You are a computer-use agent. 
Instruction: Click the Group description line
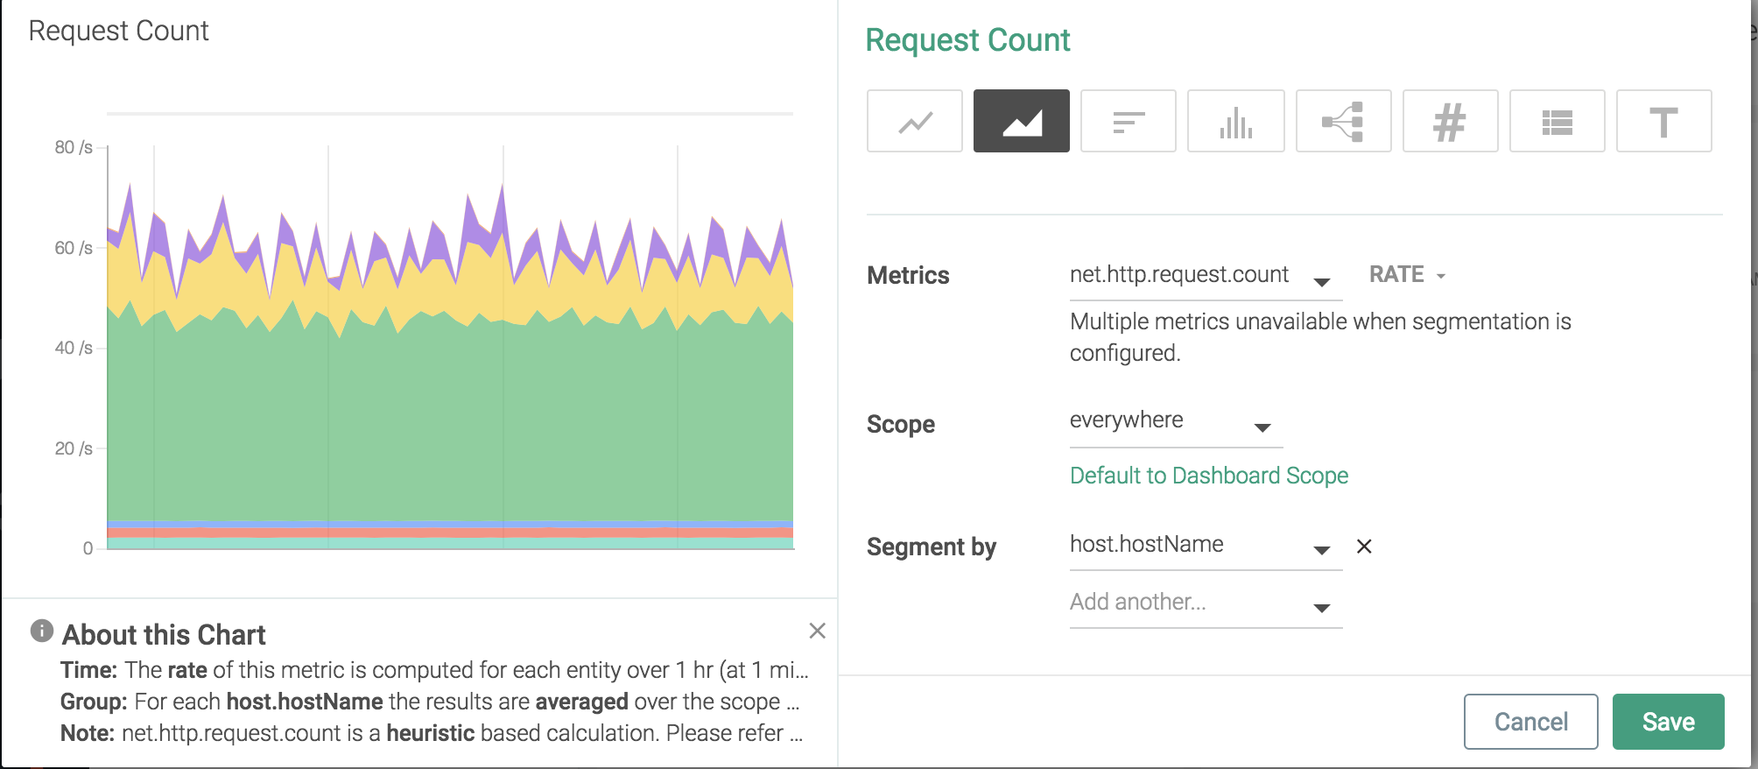[x=430, y=702]
